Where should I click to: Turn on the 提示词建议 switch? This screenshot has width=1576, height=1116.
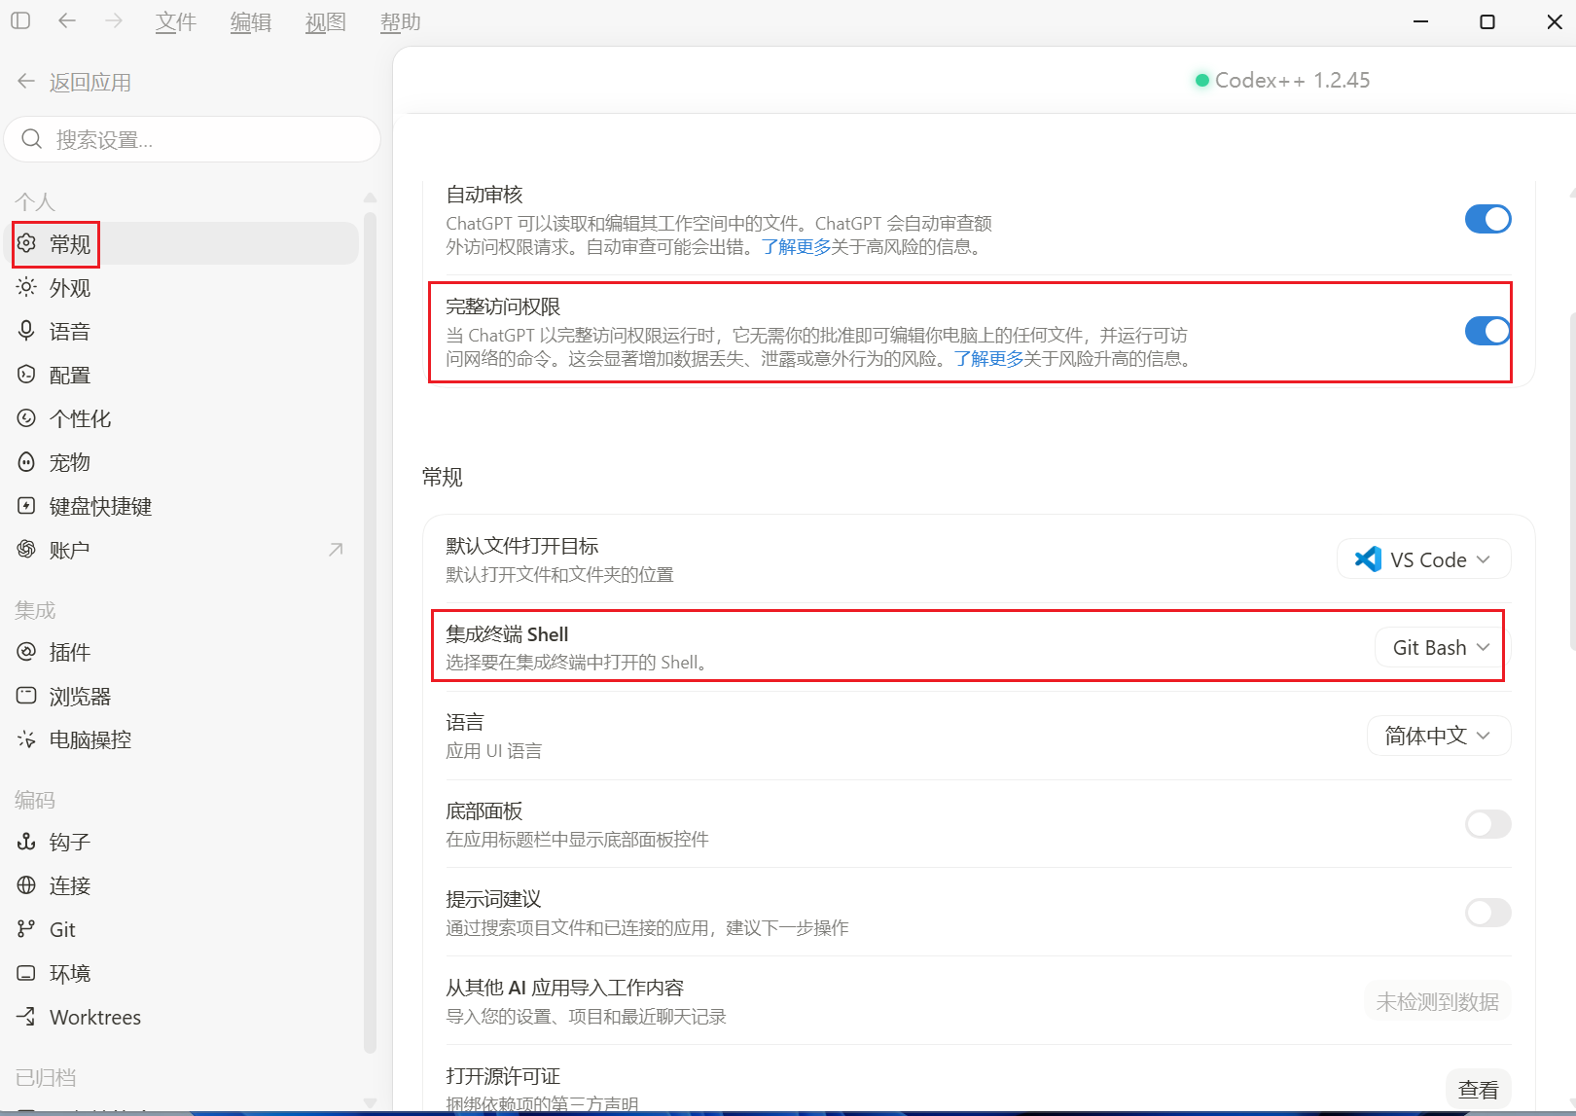point(1487,913)
